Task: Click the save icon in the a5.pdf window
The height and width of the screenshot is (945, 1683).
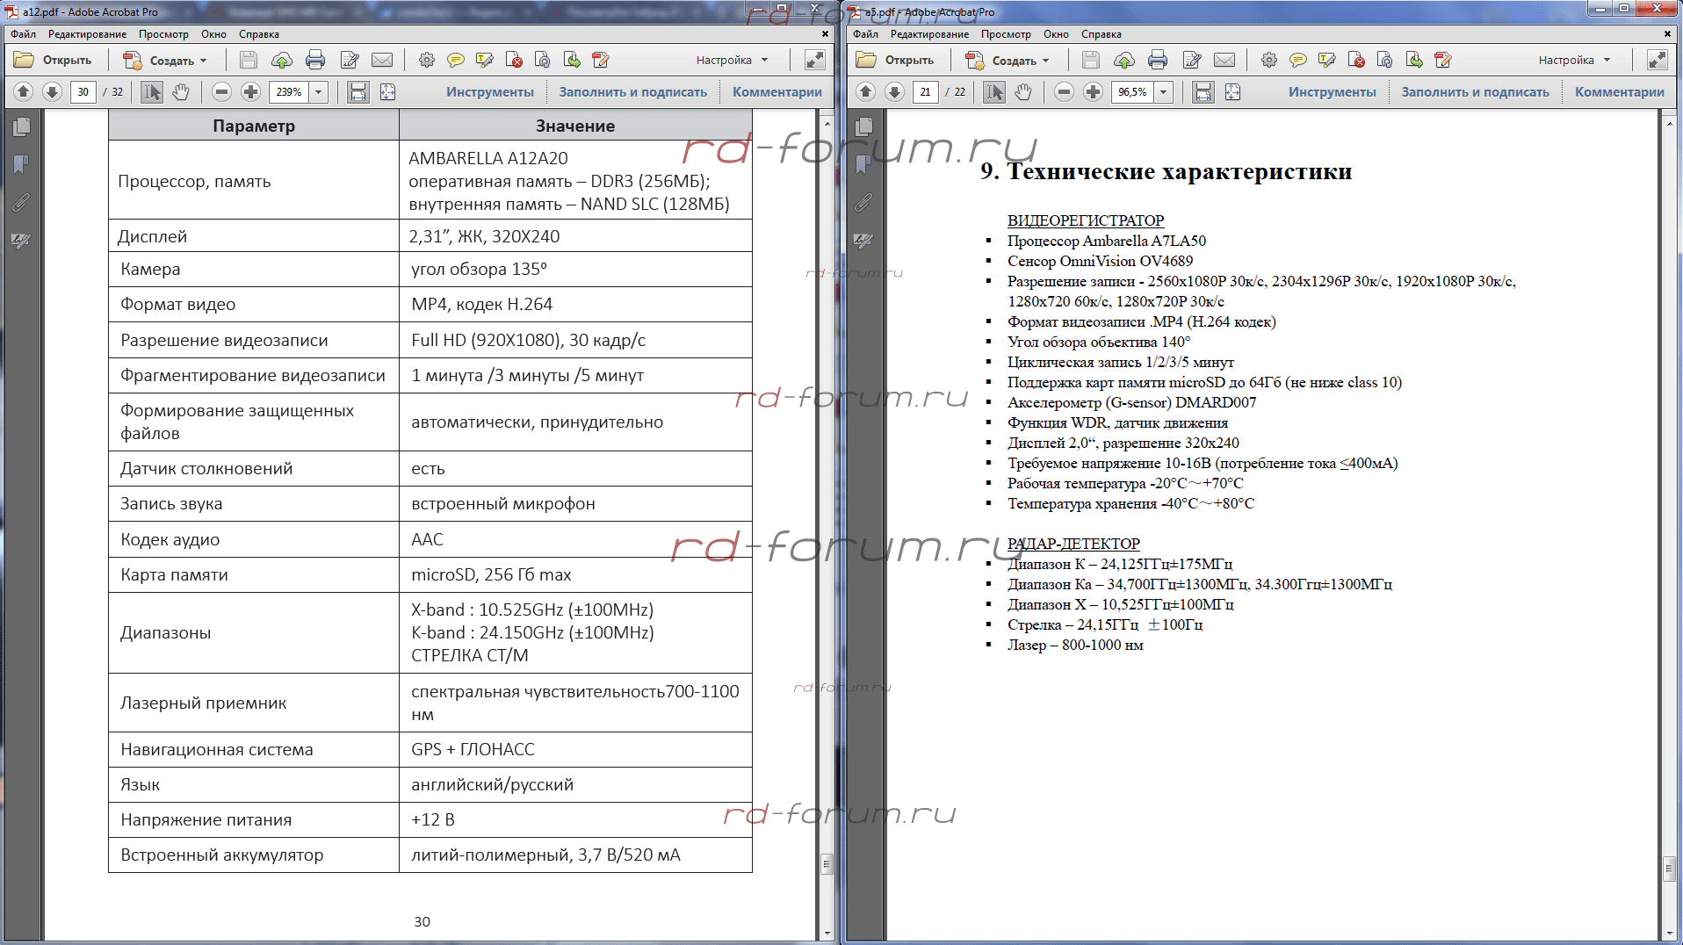Action: click(x=1090, y=61)
